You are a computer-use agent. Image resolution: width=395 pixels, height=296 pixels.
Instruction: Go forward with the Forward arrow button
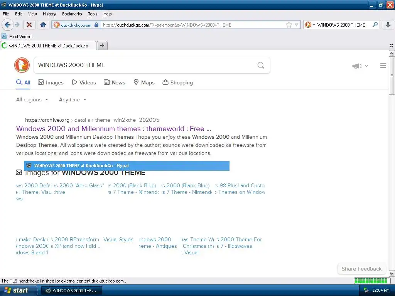tap(17, 25)
